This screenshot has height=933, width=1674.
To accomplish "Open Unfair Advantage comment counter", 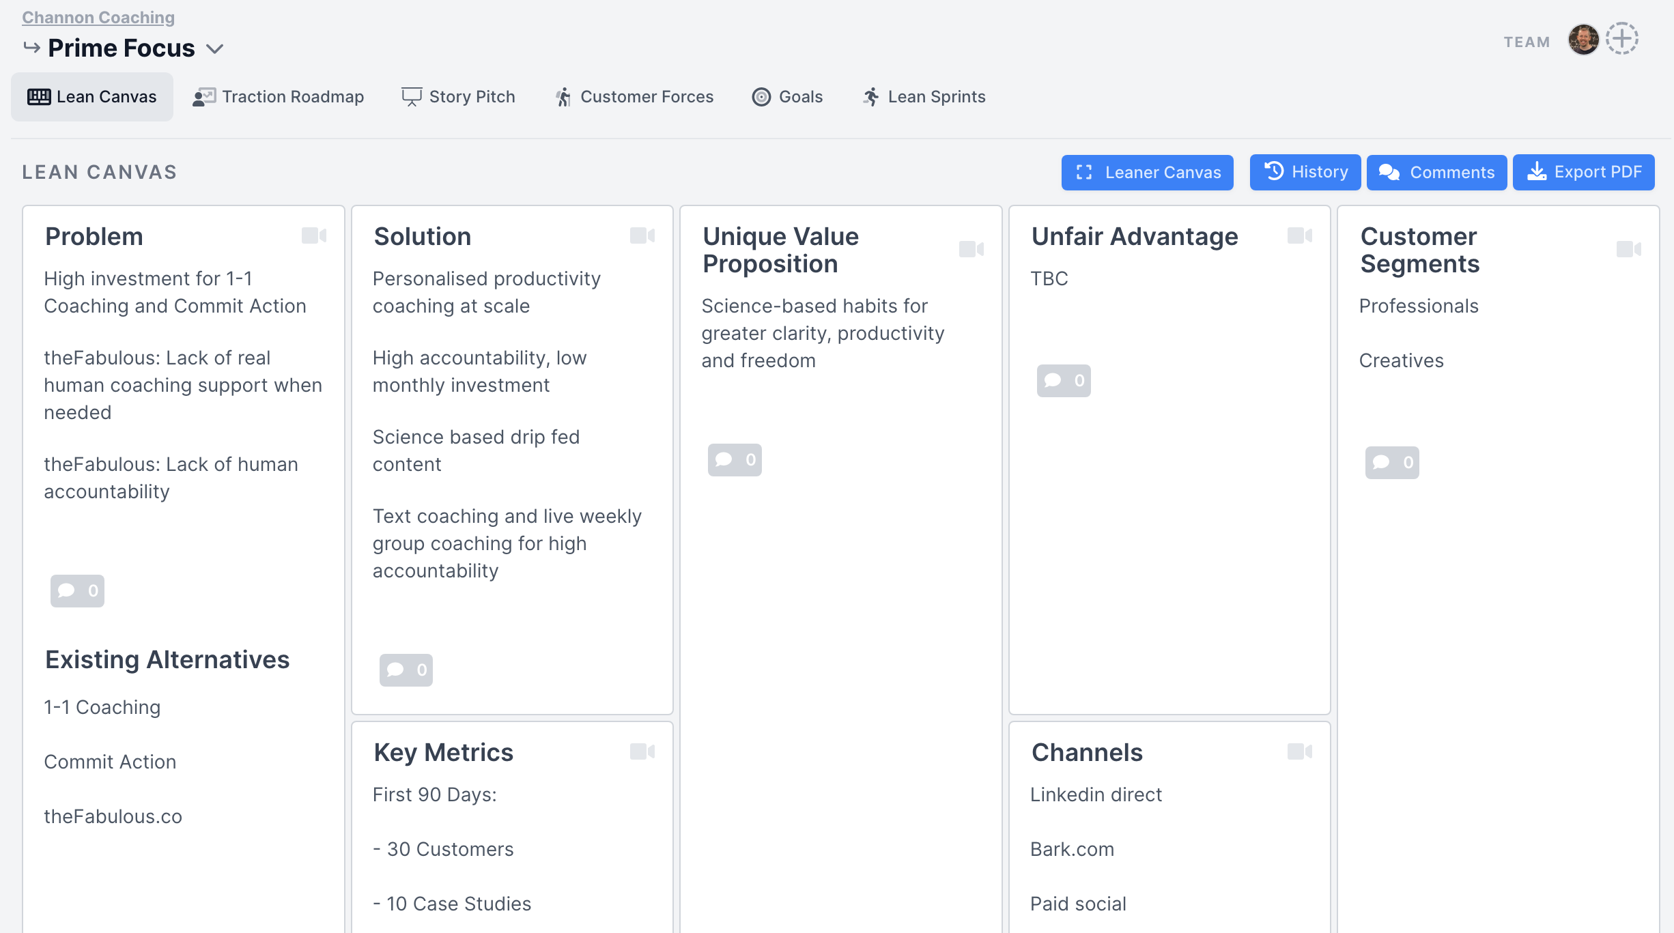I will coord(1063,380).
